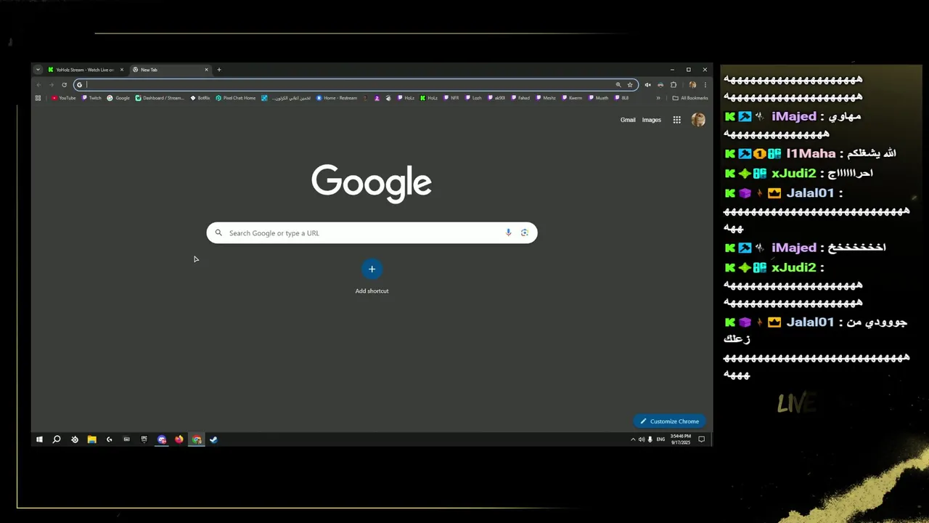Open the BotRix bookmark
Screen dimensions: 929x523
click(200, 98)
